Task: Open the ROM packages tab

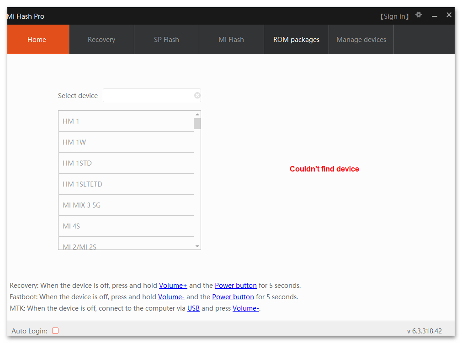Action: pos(296,39)
